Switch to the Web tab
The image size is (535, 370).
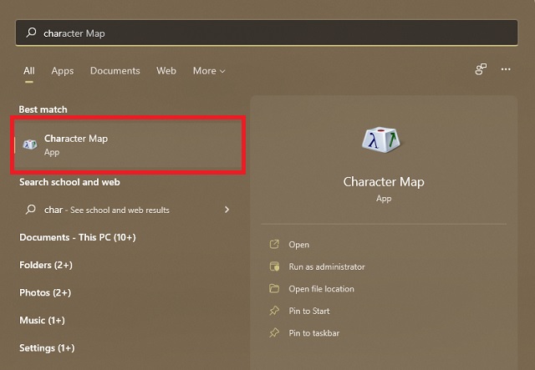click(x=166, y=71)
